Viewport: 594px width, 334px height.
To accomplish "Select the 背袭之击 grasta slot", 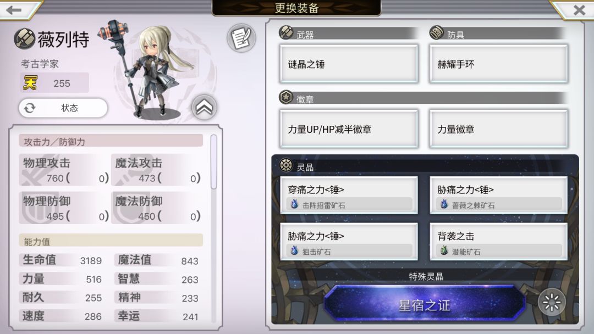I will (x=498, y=242).
